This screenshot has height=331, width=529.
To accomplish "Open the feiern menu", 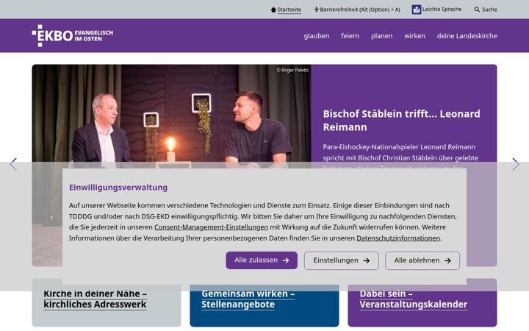I will tap(350, 36).
